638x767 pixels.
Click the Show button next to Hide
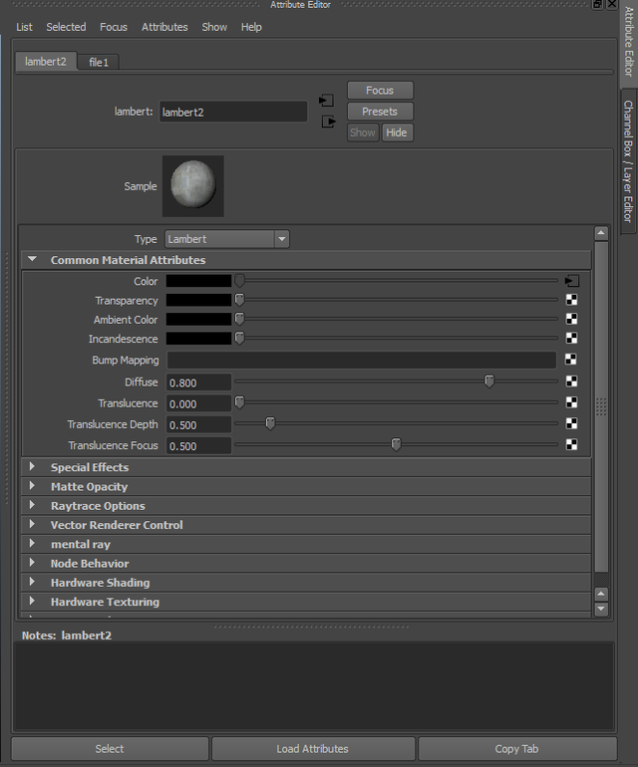[363, 132]
